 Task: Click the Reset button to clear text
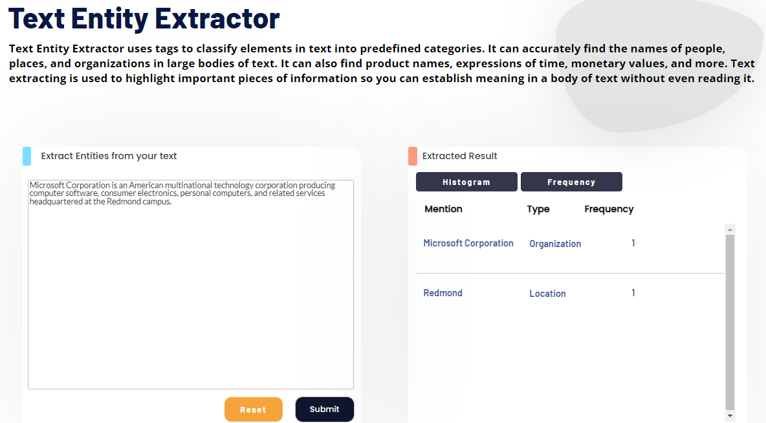(253, 409)
